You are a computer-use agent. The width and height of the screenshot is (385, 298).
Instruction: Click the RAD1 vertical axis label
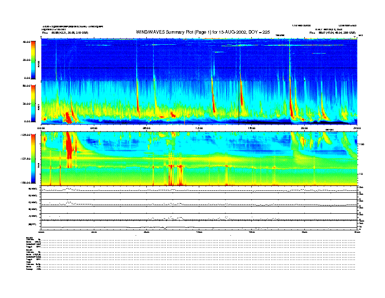coord(38,107)
